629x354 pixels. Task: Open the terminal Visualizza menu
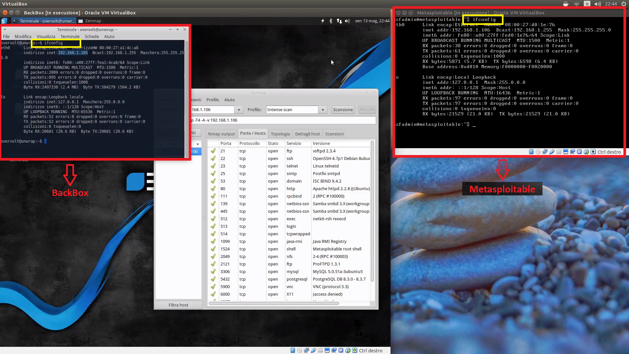pyautogui.click(x=46, y=36)
